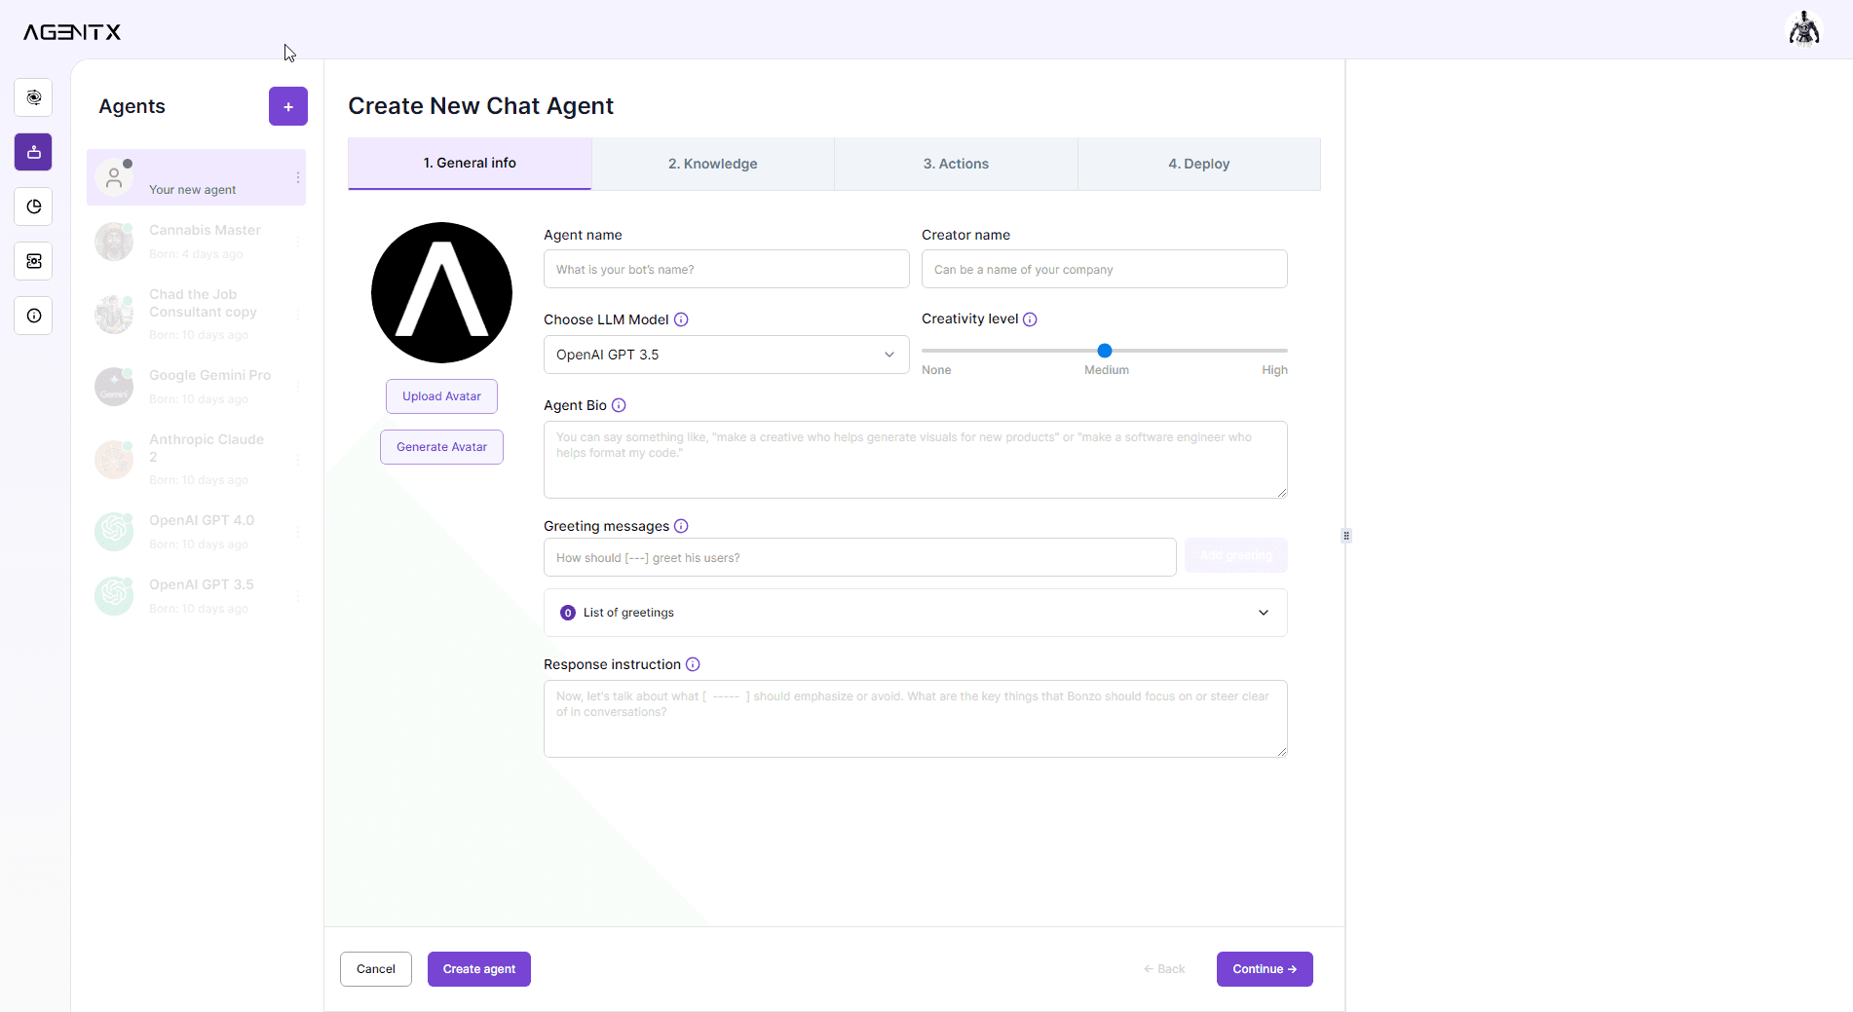Viewport: 1853px width, 1012px height.
Task: Click the Upload Avatar button
Action: pyautogui.click(x=441, y=396)
